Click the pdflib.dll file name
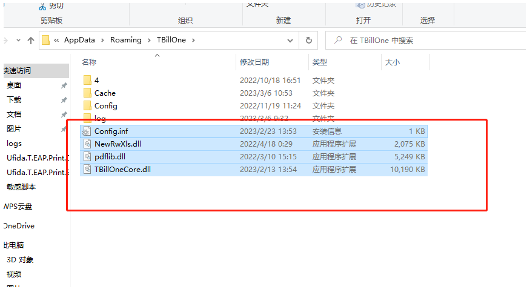 coord(110,157)
